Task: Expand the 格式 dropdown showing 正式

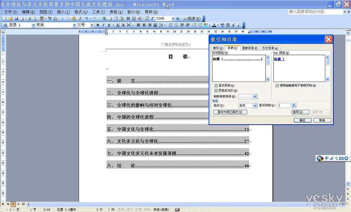Action: point(255,106)
